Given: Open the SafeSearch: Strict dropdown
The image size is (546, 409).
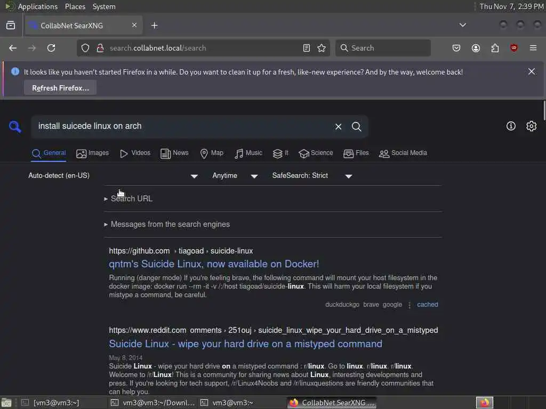Looking at the screenshot, I should 312,176.
